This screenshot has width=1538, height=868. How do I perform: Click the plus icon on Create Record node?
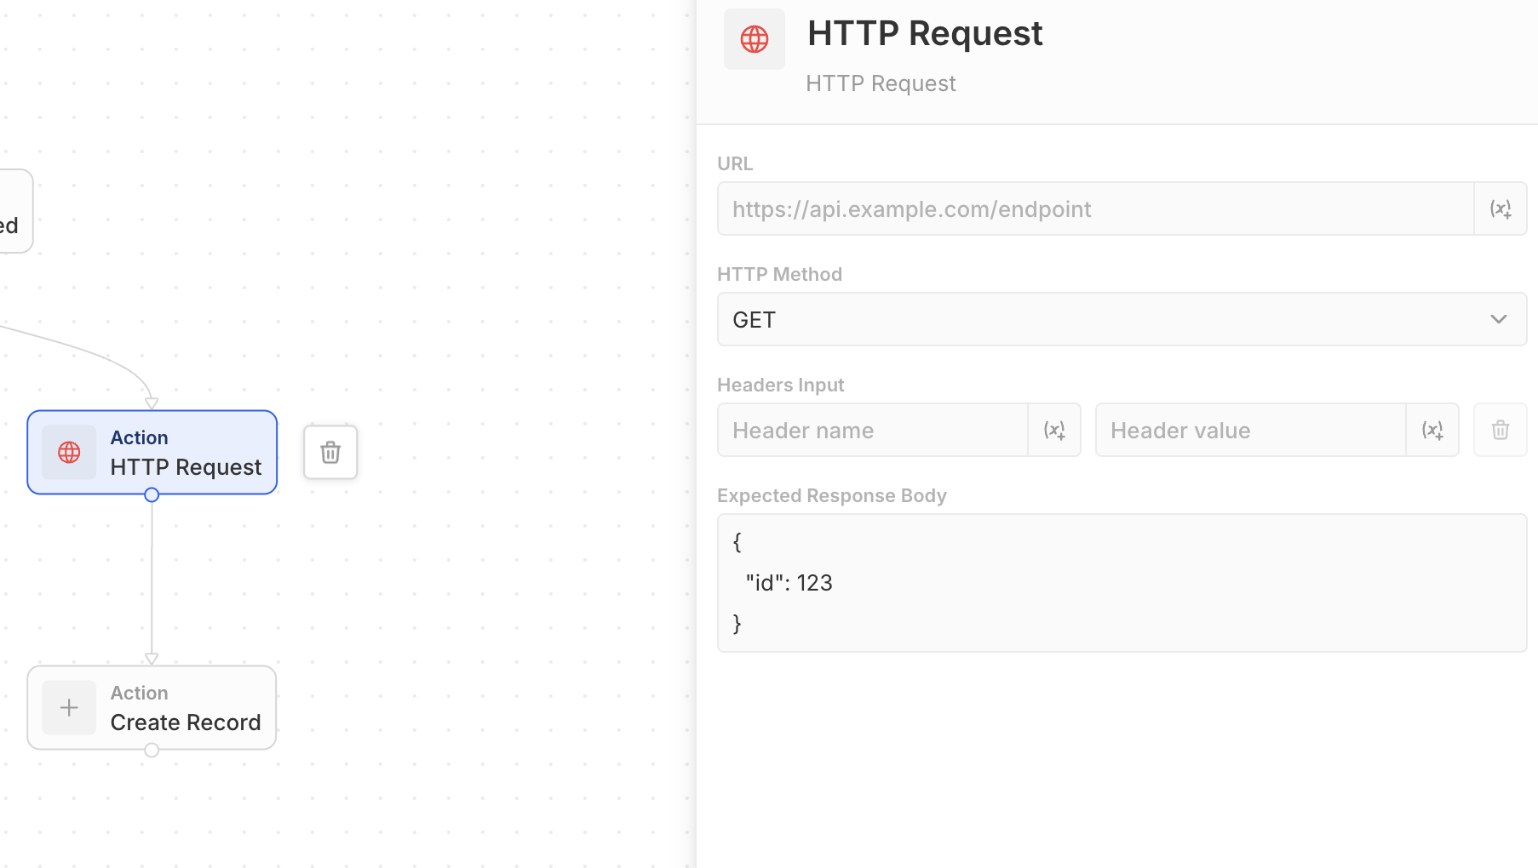point(69,707)
